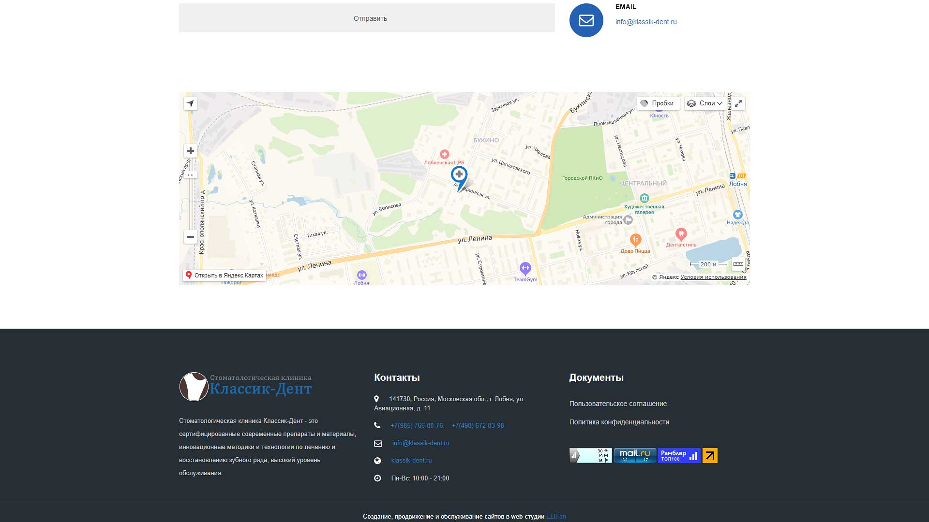Click the map geolocation arrow icon
The width and height of the screenshot is (929, 522).
[191, 103]
